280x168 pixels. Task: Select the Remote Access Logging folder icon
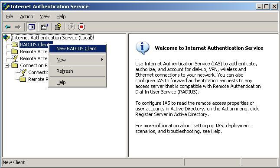pos(15,52)
